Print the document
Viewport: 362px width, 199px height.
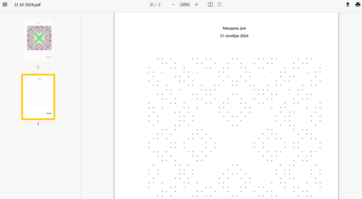click(x=358, y=5)
